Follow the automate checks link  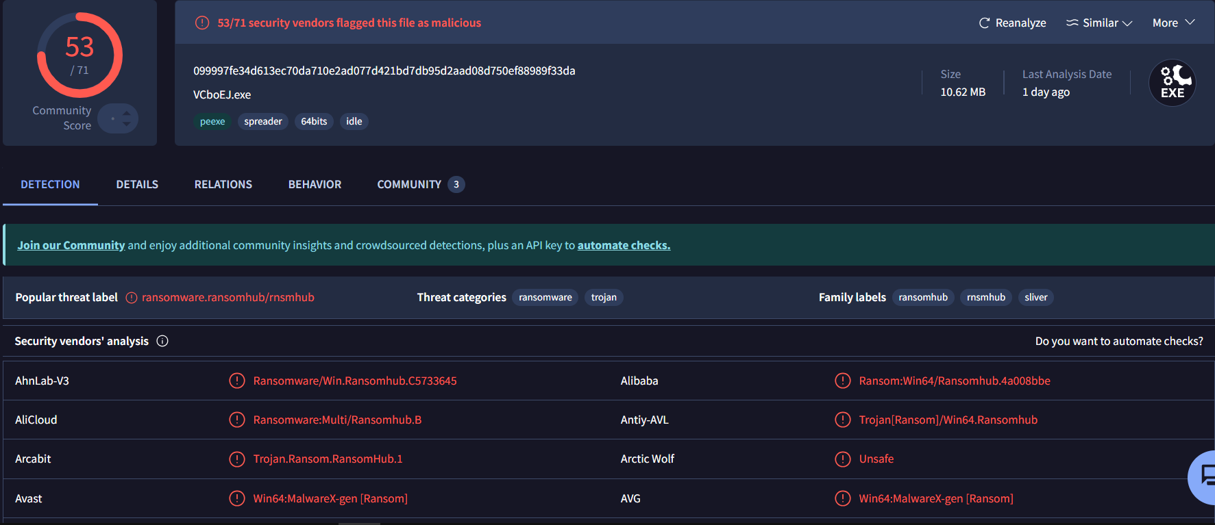coord(624,245)
